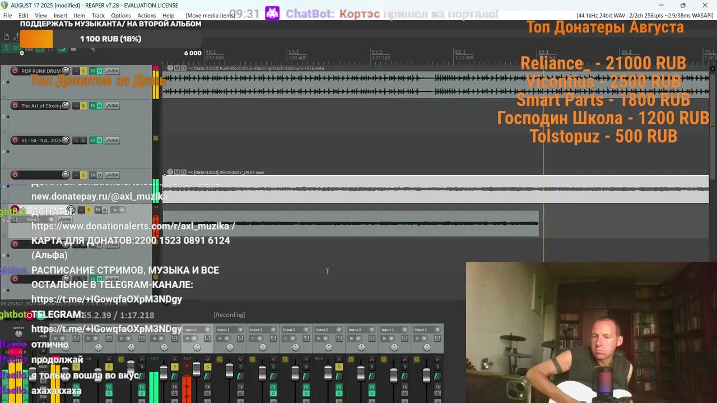Solo the highlighted mixer strip showing -14.7
717x403 pixels.
tap(207, 367)
